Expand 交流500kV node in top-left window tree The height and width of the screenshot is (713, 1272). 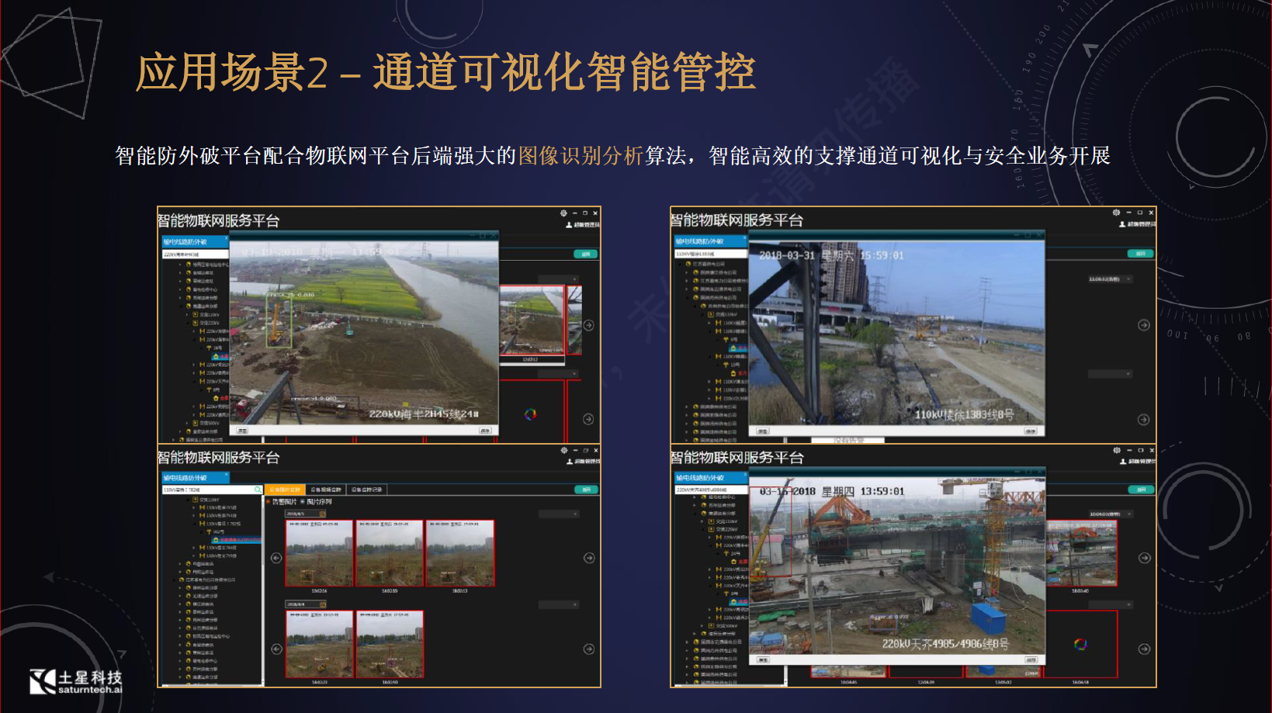click(187, 423)
